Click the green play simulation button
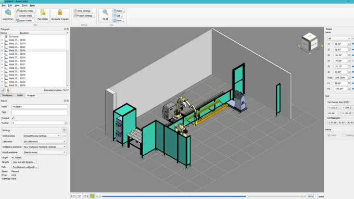Viewport: 354px width, 199px height. click(x=92, y=196)
